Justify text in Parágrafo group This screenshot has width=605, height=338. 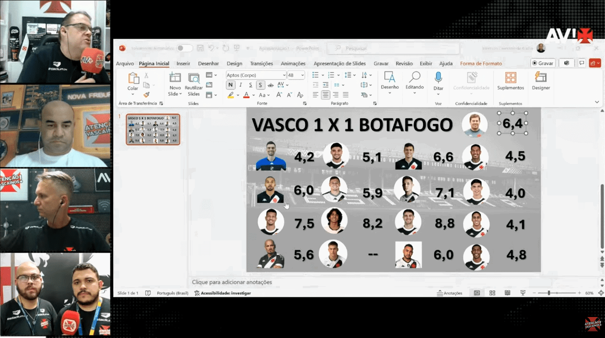point(346,95)
